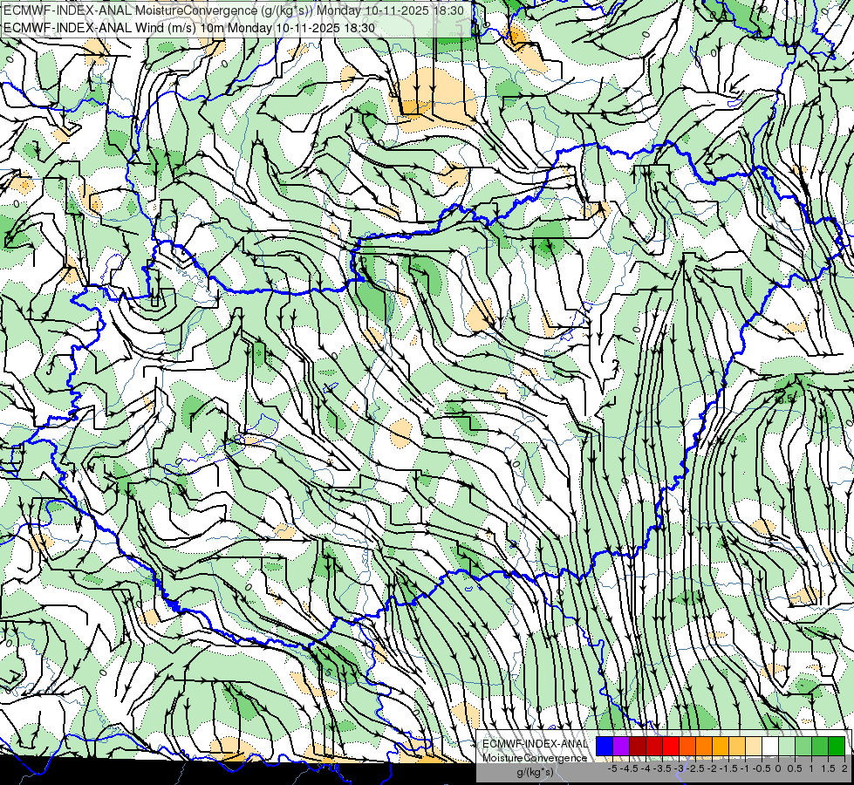Select the white swatch in the legend
This screenshot has width=854, height=785.
[770, 747]
